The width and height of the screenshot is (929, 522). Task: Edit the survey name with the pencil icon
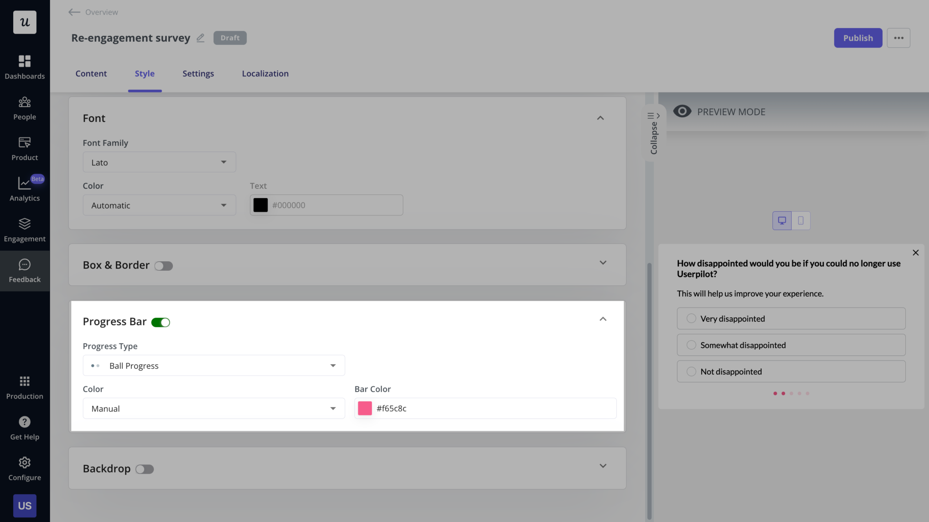click(x=200, y=38)
